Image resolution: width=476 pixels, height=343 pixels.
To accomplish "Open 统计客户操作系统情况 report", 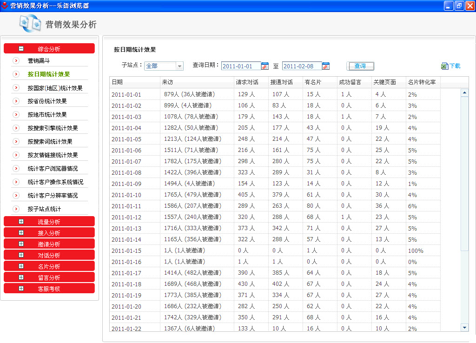I will [x=55, y=182].
